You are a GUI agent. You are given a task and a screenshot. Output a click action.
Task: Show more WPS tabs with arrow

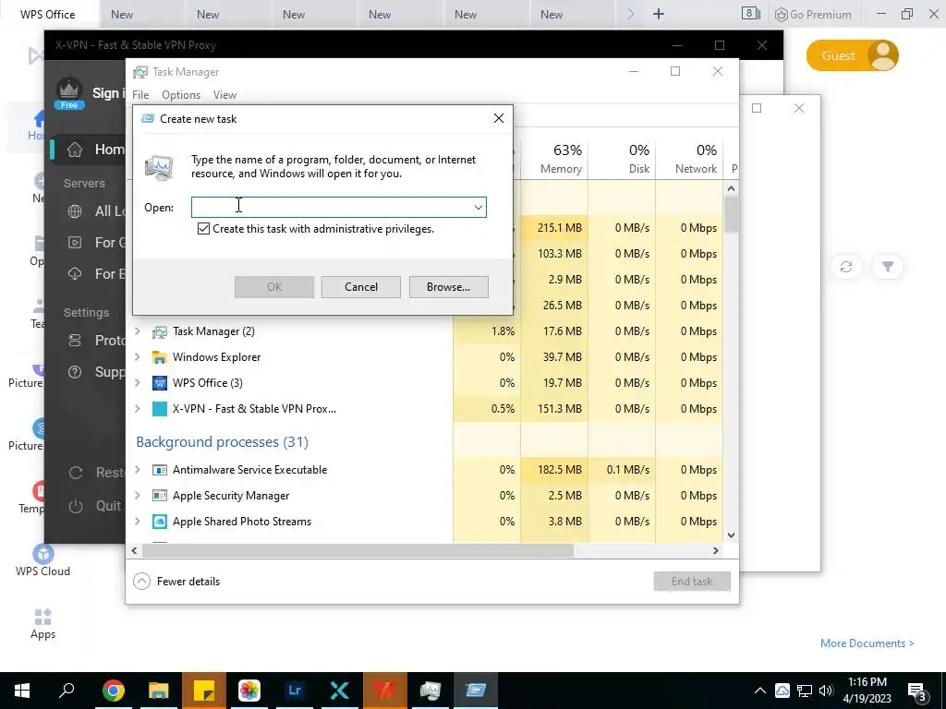point(630,14)
